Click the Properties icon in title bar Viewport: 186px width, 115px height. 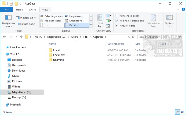point(11,4)
